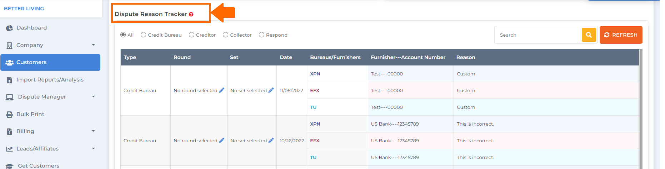Edit round pencil icon in 11/08/2022 row
This screenshot has width=665, height=169.
pos(221,90)
